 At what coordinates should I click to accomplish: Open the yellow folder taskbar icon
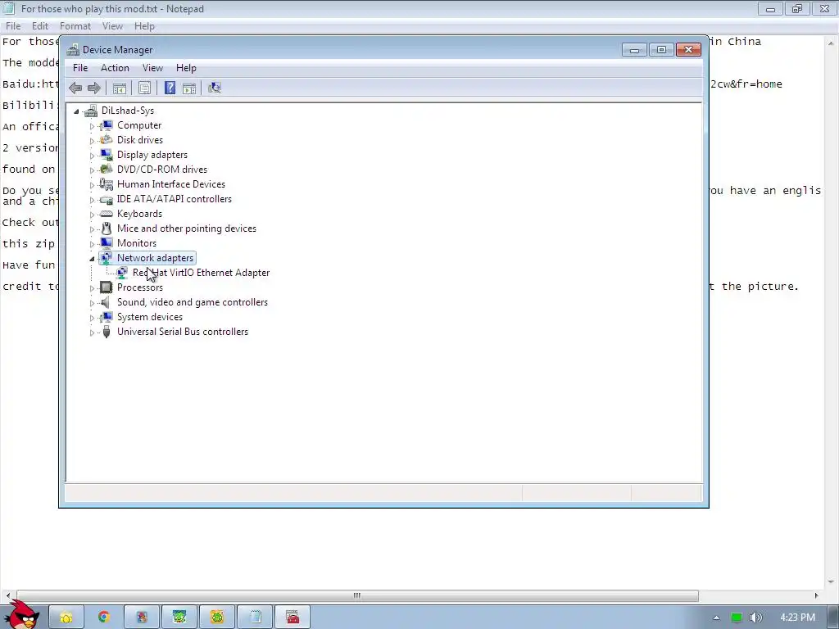[66, 618]
